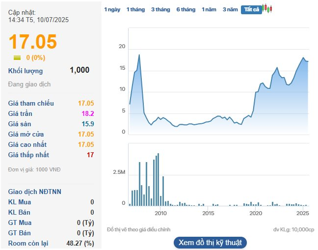Click the large 17.05 current price
The height and width of the screenshot is (250, 318).
point(33,42)
